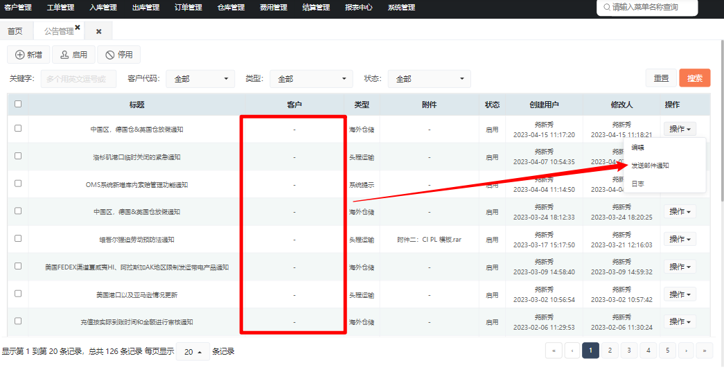724x372 pixels.
Task: Click the 类型 column header
Action: coord(362,105)
